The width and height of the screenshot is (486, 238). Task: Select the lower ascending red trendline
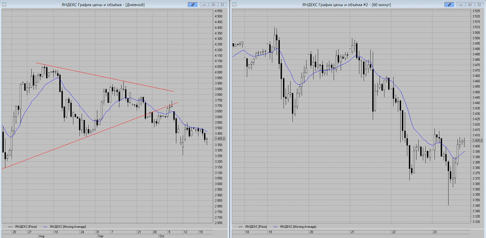click(x=90, y=136)
